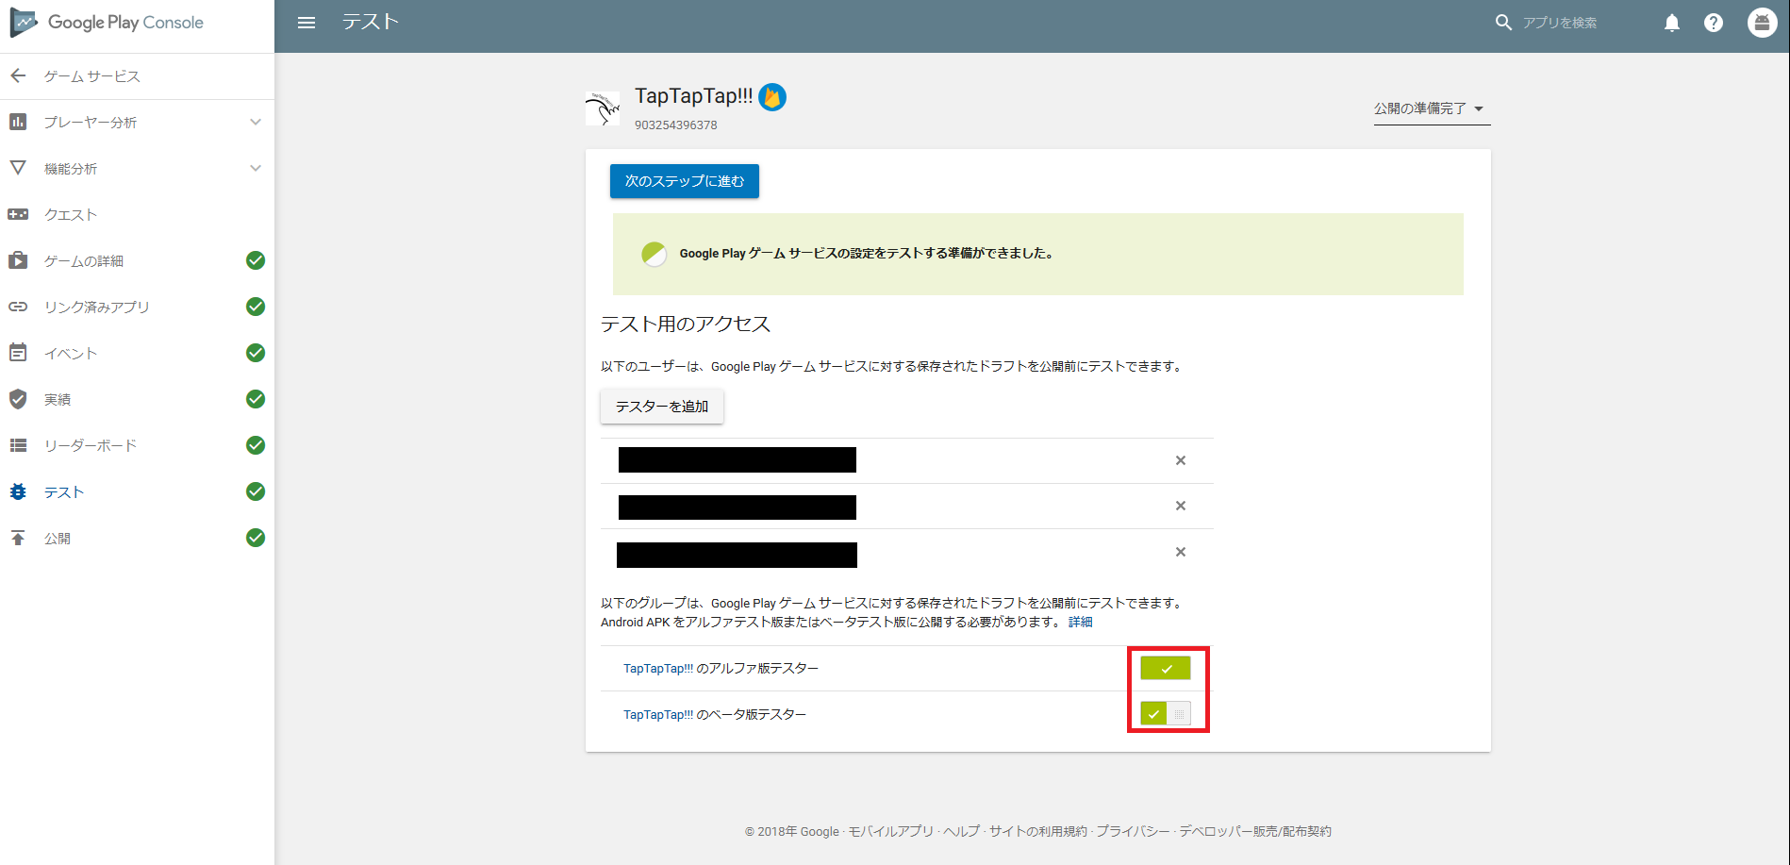1790x865 pixels.
Task: Open the account avatar menu
Action: (x=1762, y=22)
